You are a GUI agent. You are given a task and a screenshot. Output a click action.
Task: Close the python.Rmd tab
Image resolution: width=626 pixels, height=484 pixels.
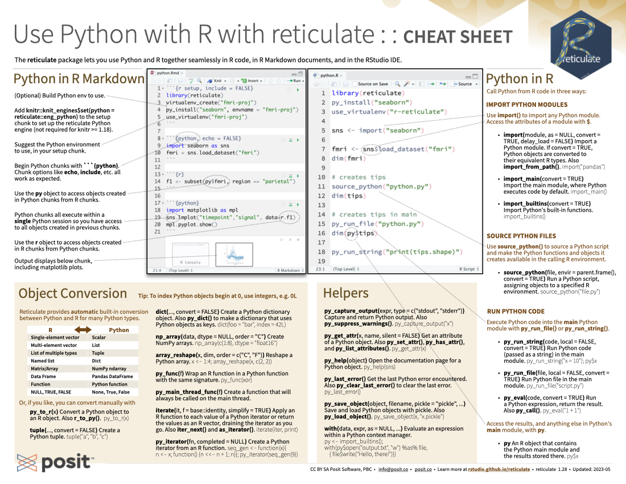coord(182,73)
